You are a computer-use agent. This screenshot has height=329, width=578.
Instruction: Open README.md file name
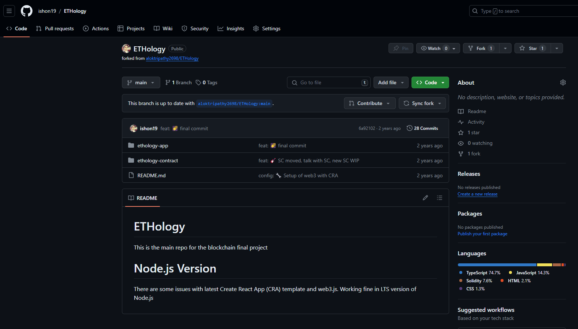(152, 175)
